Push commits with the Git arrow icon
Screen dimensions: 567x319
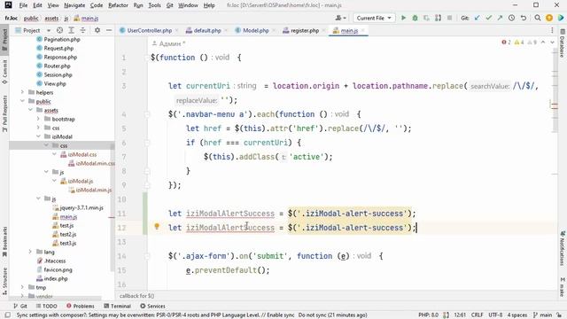(x=500, y=18)
